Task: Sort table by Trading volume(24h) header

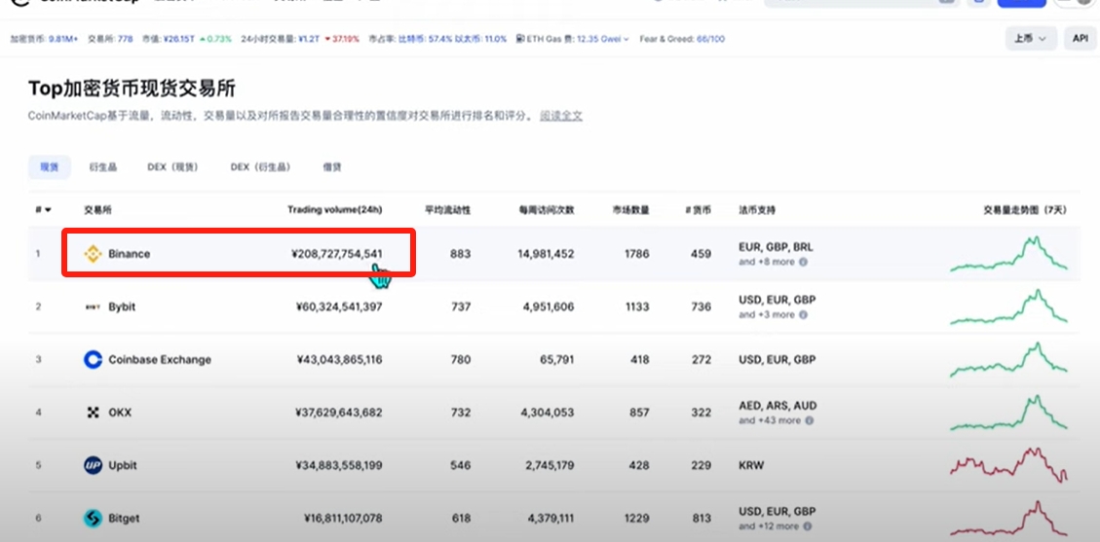Action: pos(334,210)
